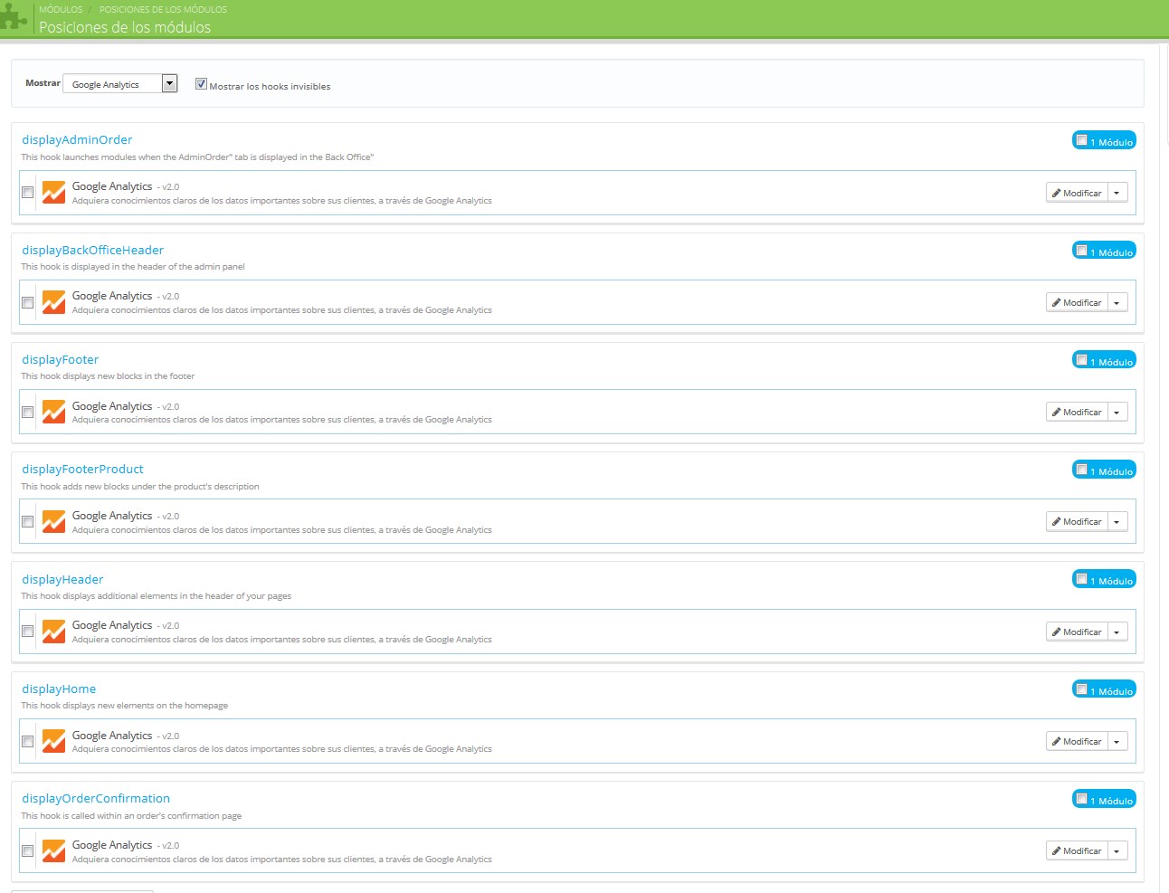Check the Google Analytics row checkbox in displayHome
Image resolution: width=1169 pixels, height=893 pixels.
coord(27,741)
